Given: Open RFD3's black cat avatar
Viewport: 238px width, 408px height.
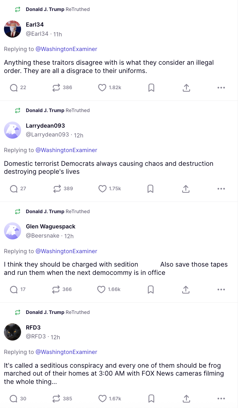Looking at the screenshot, I should click(x=13, y=332).
